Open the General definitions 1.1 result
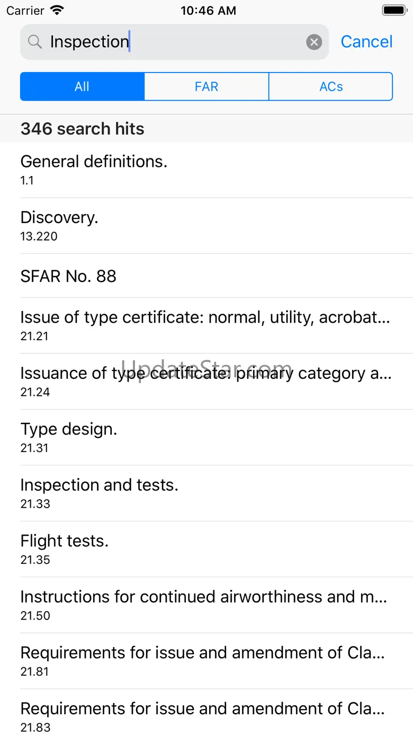 [x=206, y=170]
